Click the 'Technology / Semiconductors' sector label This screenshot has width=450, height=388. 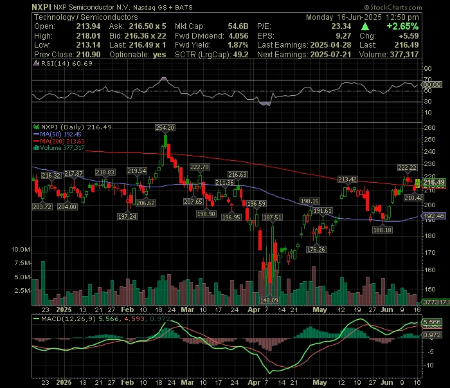(x=85, y=17)
